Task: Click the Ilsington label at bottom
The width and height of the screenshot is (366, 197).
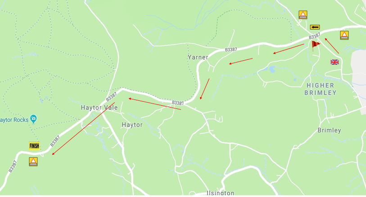Action: pos(221,193)
